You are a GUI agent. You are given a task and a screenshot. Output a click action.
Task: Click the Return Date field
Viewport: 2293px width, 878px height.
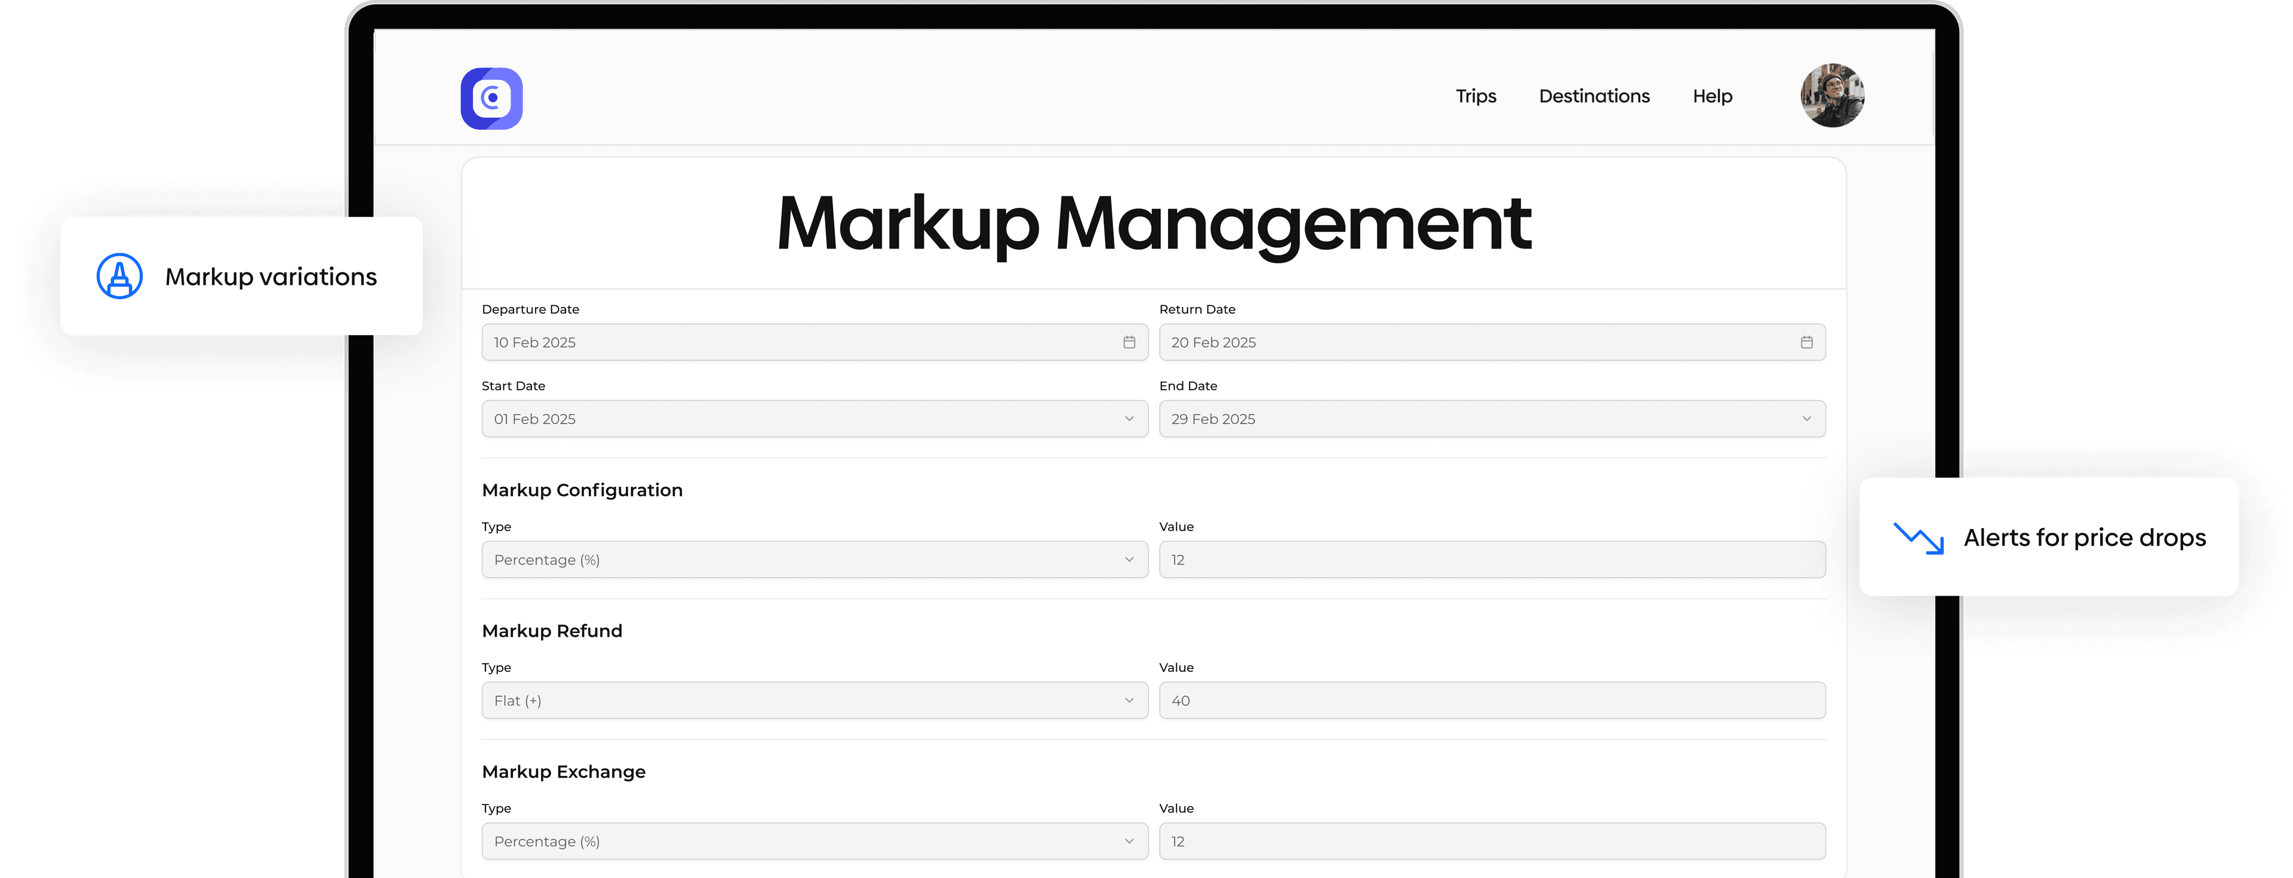pos(1492,342)
